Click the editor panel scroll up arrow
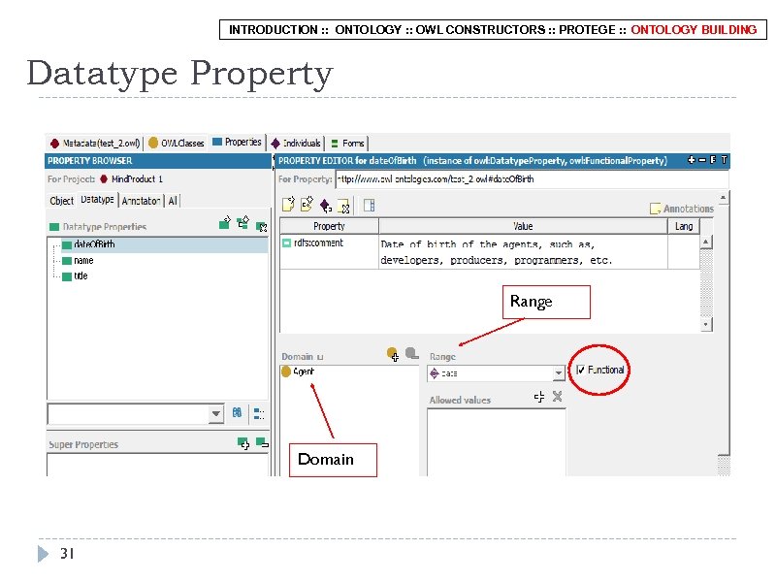This screenshot has width=776, height=582. point(723,198)
